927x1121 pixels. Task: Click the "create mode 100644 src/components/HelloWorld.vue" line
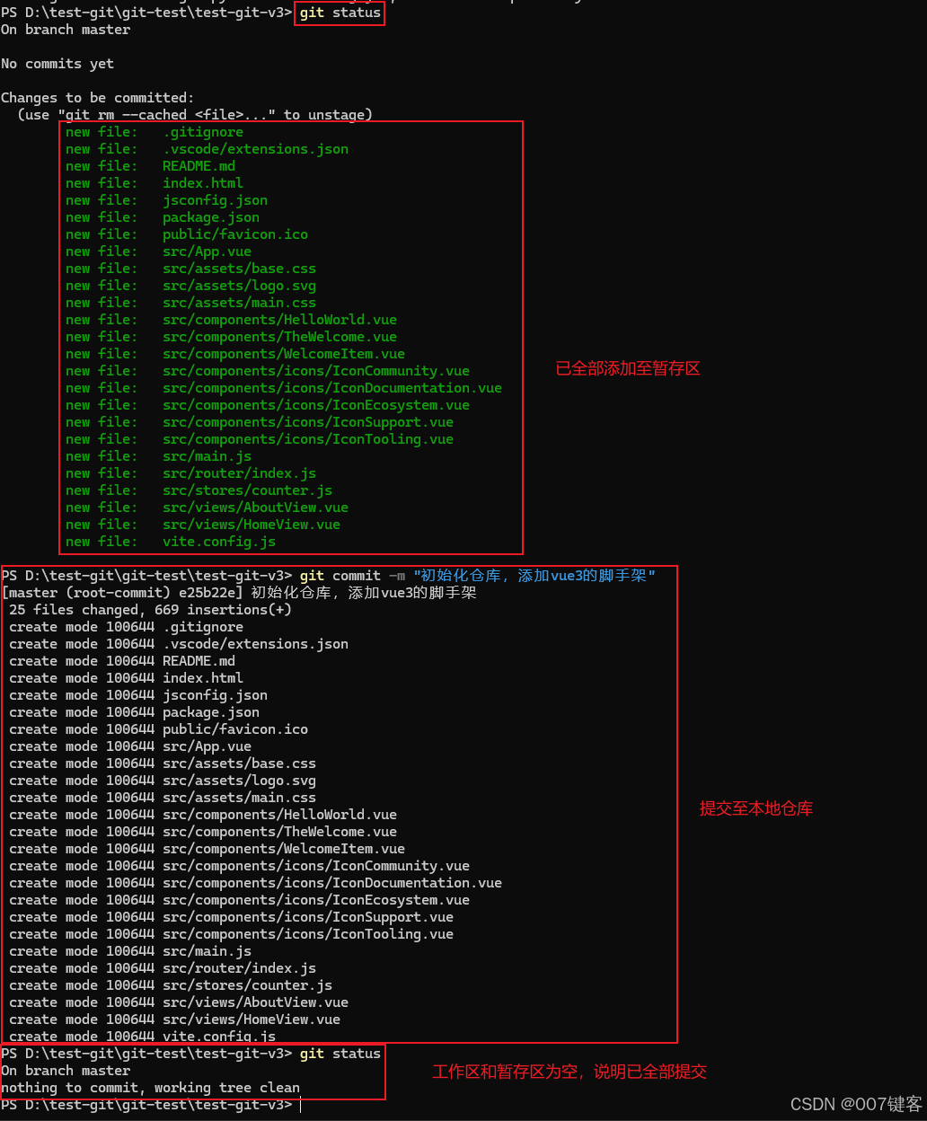click(203, 815)
